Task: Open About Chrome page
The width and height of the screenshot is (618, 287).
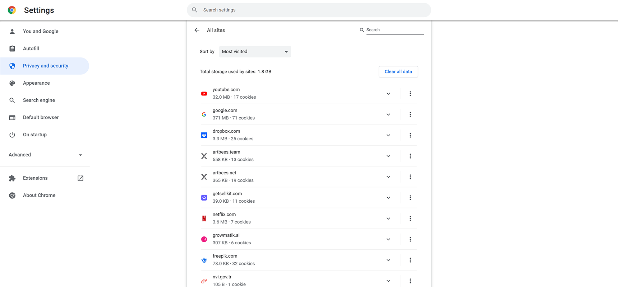Action: (x=45, y=196)
